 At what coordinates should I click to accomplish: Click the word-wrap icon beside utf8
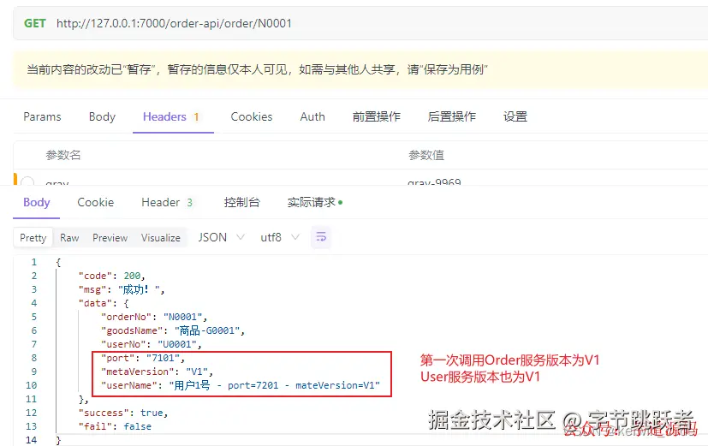pos(321,237)
